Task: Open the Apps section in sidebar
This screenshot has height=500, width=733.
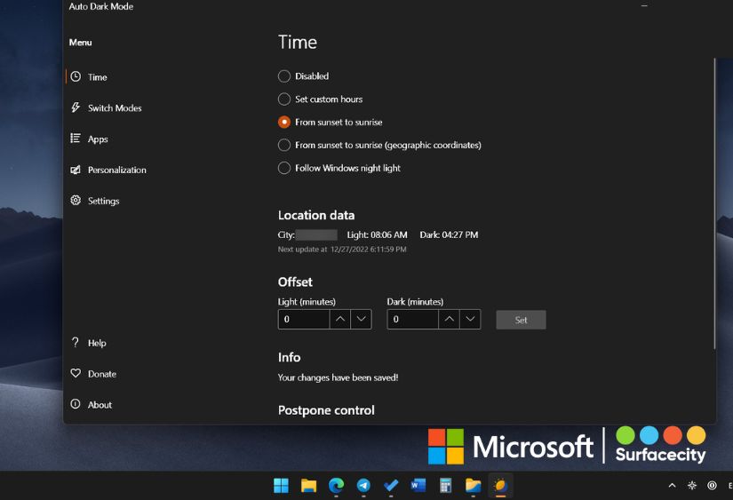Action: click(98, 139)
